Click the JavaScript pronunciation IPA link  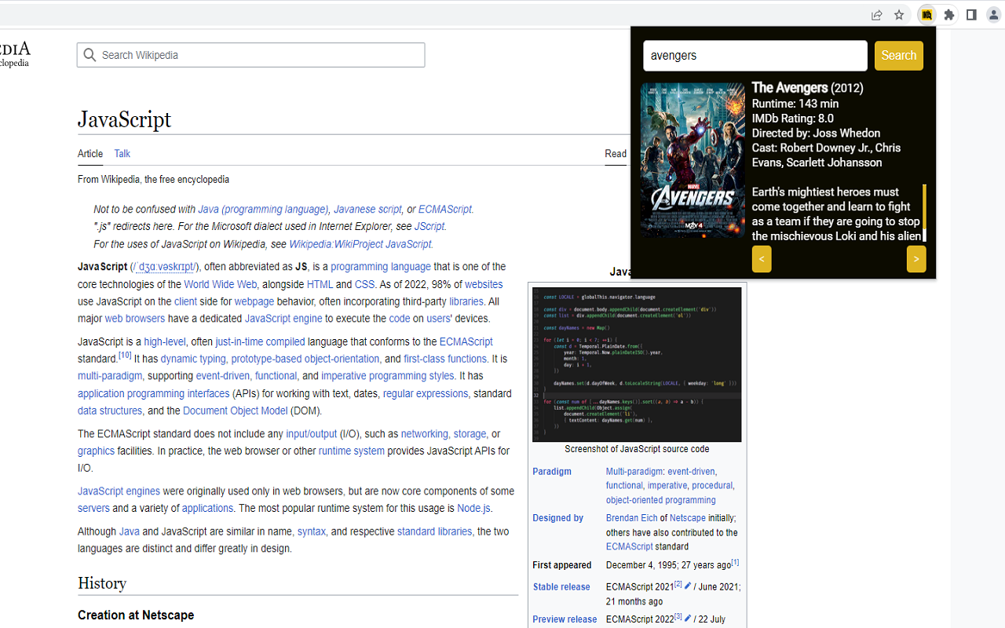(x=165, y=267)
